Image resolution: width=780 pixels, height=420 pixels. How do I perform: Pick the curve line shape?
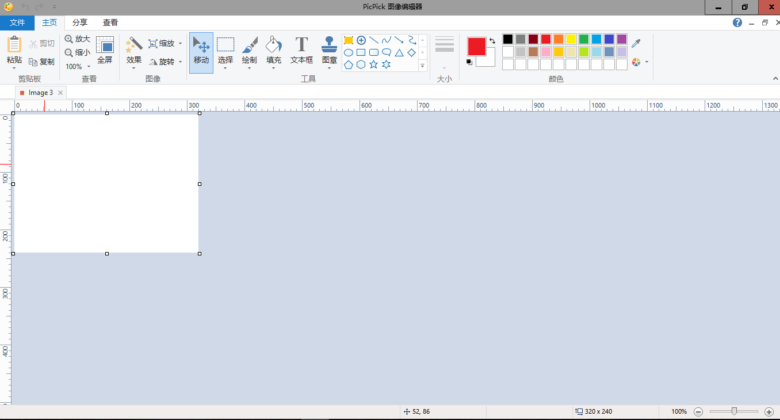click(387, 40)
